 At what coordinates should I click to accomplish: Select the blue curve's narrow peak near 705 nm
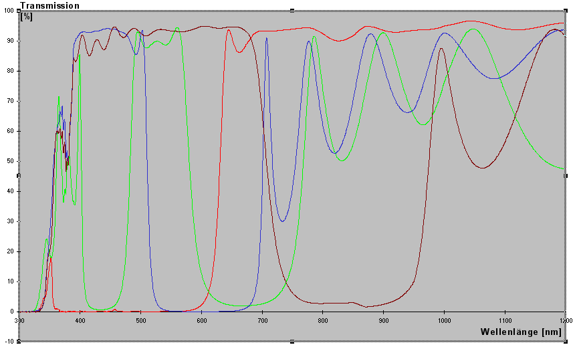point(267,38)
